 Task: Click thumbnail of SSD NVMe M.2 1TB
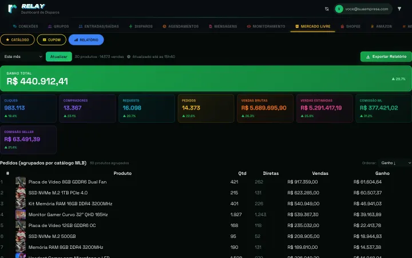coord(21,193)
